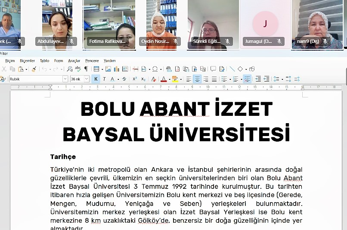
Task: Open the font color dropdown arrow
Action: [170, 79]
